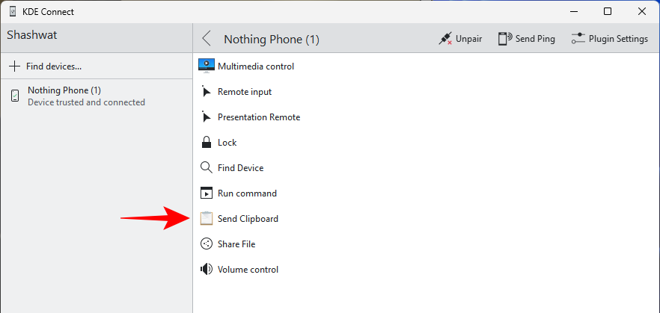Screen dimensions: 660x313
Task: Click the Share File icon
Action: click(207, 244)
